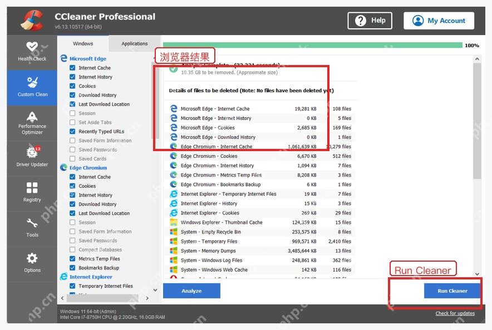The image size is (492, 330).
Task: Switch to the Applications tab
Action: click(x=135, y=43)
